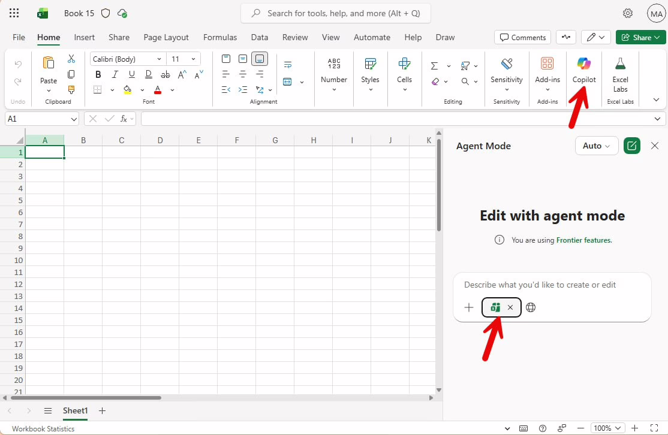Image resolution: width=668 pixels, height=435 pixels.
Task: Click the Frontier features link
Action: point(583,240)
